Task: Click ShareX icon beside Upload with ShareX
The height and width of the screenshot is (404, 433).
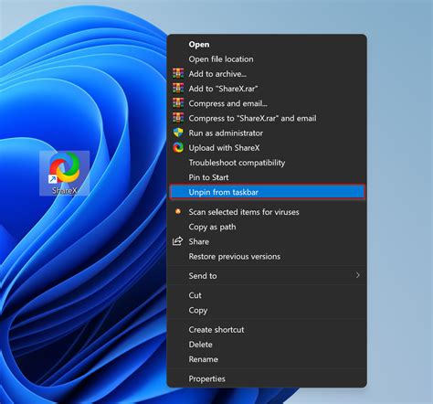Action: point(178,147)
